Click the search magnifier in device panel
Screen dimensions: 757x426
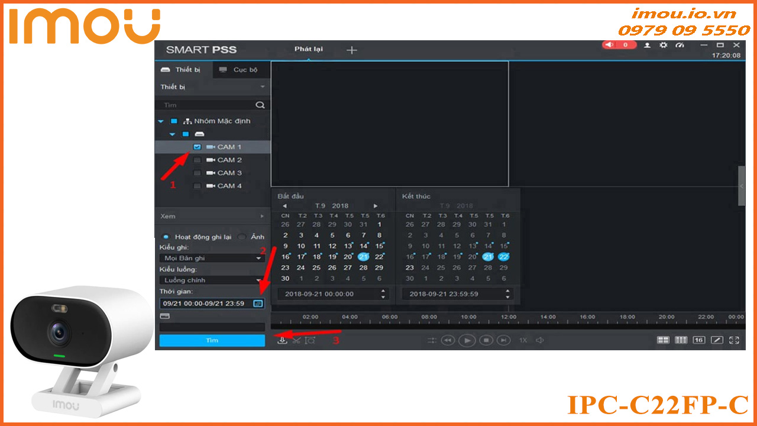(x=260, y=105)
